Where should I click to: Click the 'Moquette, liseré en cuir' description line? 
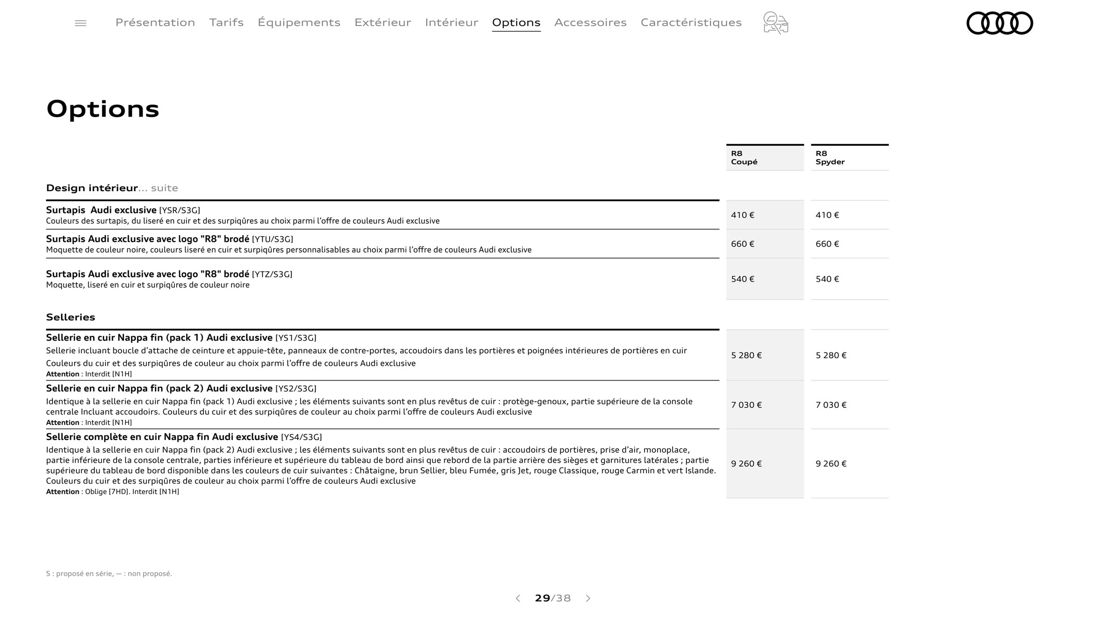pos(148,285)
